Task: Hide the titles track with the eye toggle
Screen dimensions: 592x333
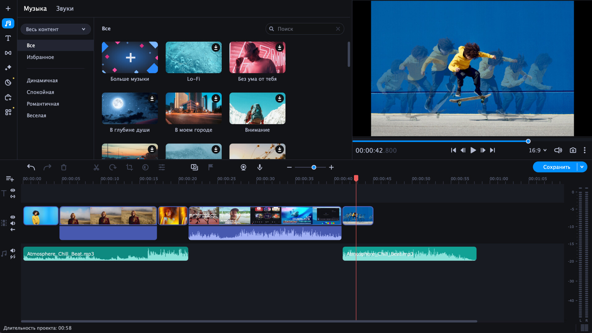Action: (x=13, y=190)
